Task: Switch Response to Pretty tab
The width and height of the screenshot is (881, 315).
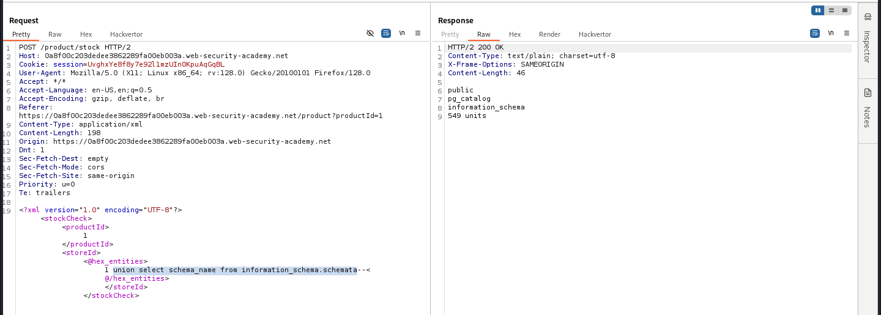Action: [450, 34]
